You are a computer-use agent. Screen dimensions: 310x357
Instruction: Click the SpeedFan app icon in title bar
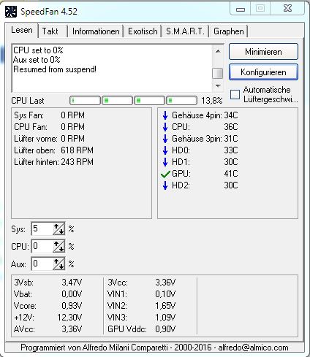point(11,12)
